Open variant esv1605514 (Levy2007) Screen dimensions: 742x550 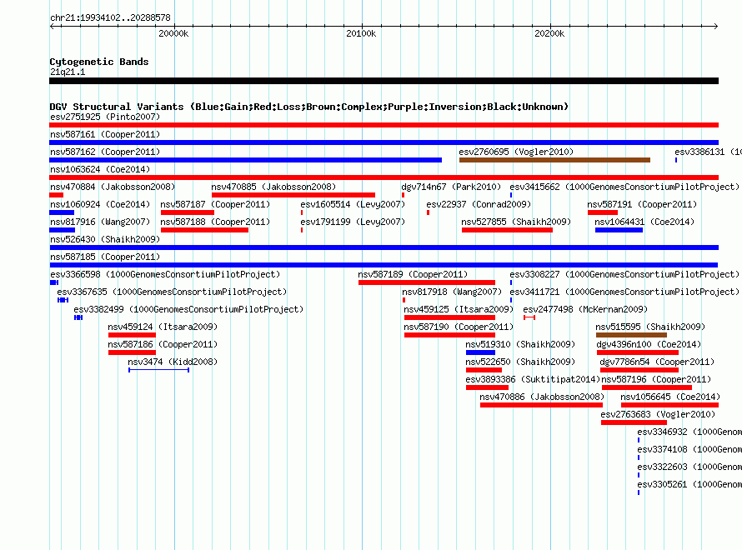(x=353, y=204)
